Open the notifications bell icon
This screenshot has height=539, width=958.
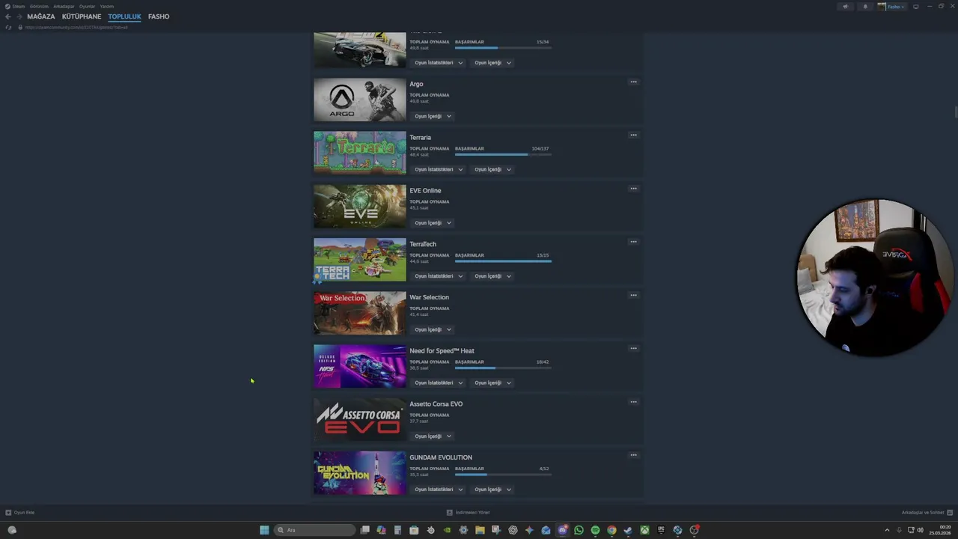(x=865, y=7)
